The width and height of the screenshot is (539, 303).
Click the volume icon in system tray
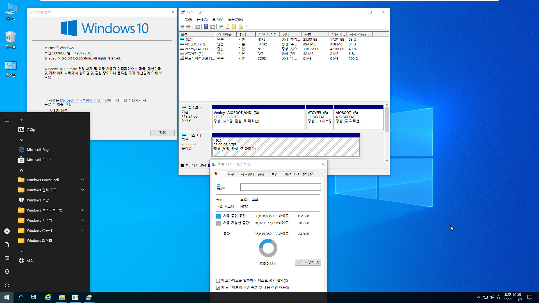(x=492, y=297)
